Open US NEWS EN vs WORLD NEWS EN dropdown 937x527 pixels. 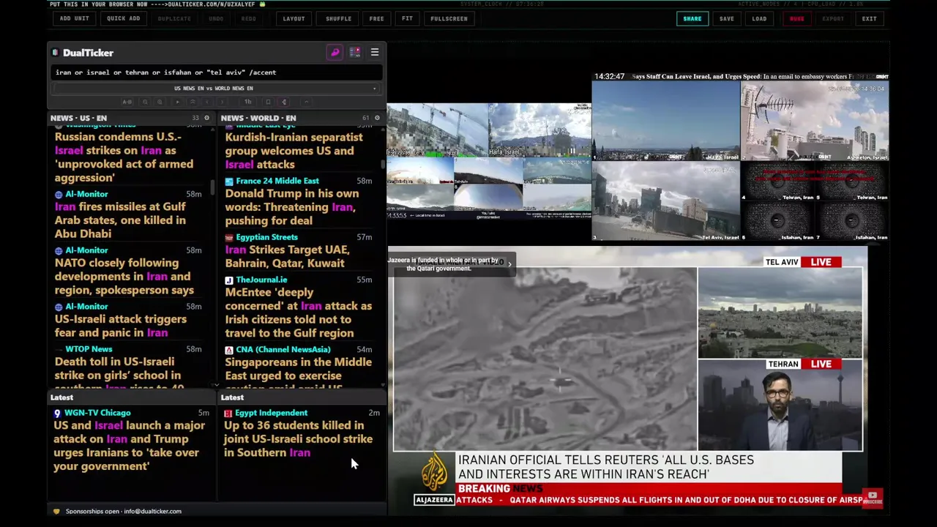[x=215, y=89]
